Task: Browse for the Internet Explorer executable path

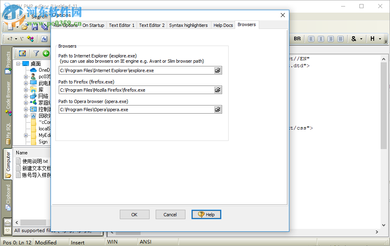Action: tap(218, 70)
